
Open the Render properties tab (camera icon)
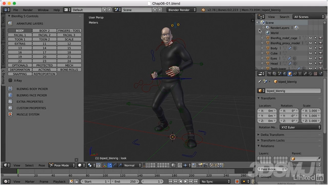coord(269,74)
